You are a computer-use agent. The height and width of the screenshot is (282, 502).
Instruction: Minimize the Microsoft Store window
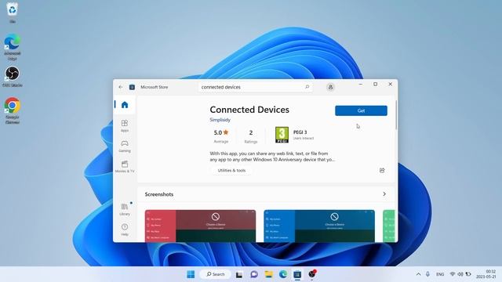(361, 84)
